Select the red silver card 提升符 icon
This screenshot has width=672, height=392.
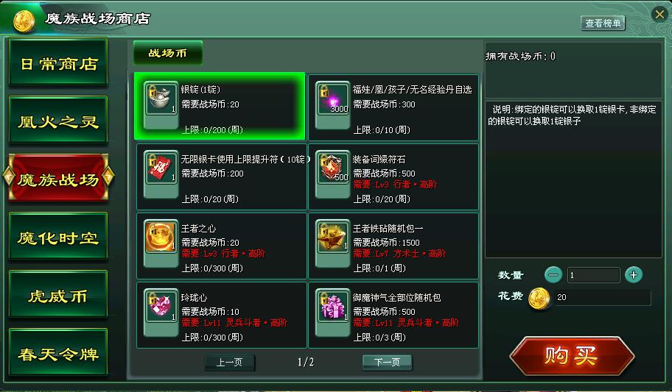[x=161, y=168]
